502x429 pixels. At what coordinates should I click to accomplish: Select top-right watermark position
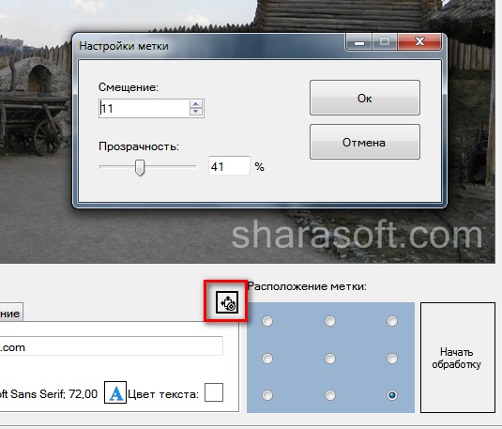[392, 321]
